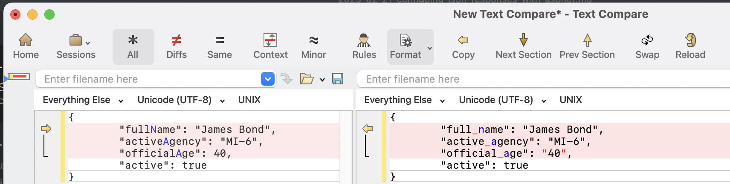Open the left Everything Else format dropdown
Viewport: 730px width, 184px height.
pyautogui.click(x=83, y=100)
